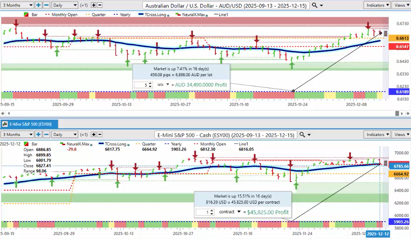This screenshot has height=239, width=411.
Task: Open the Indicators menu on AUD/USD chart
Action: tap(377, 5)
